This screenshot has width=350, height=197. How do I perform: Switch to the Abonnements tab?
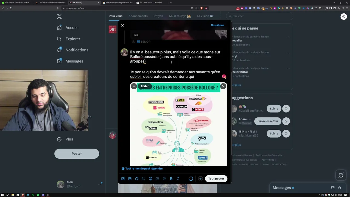coord(138,16)
